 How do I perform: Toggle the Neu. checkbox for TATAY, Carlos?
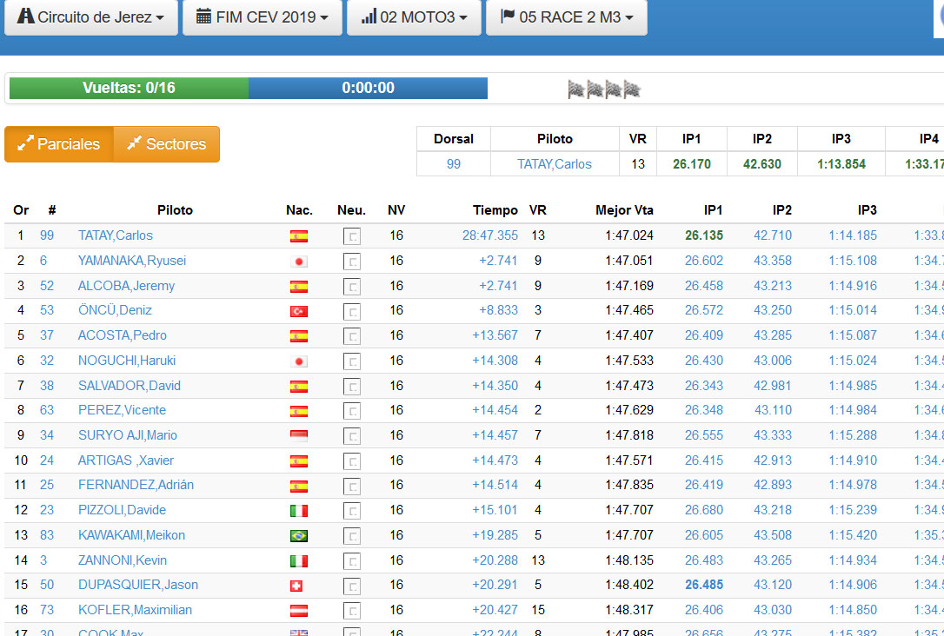(x=352, y=236)
